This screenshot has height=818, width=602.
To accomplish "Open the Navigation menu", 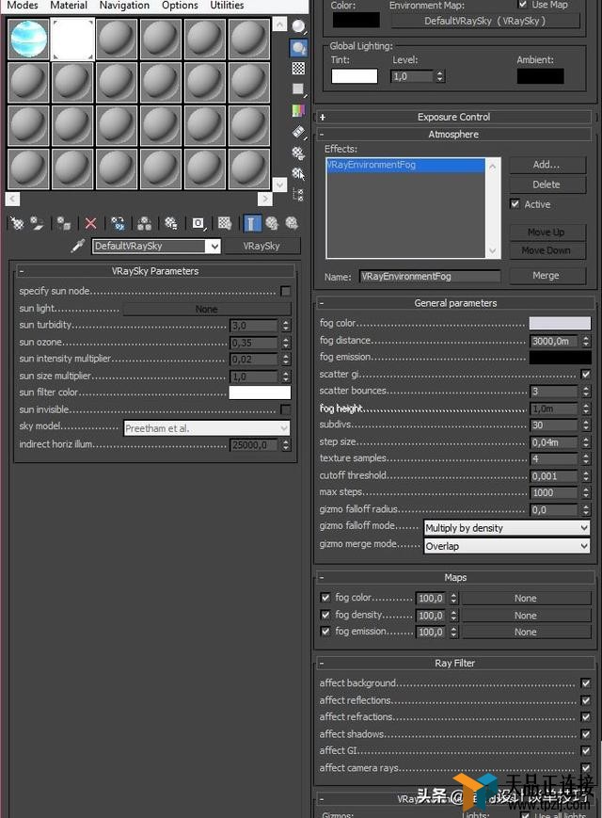I will [x=124, y=6].
